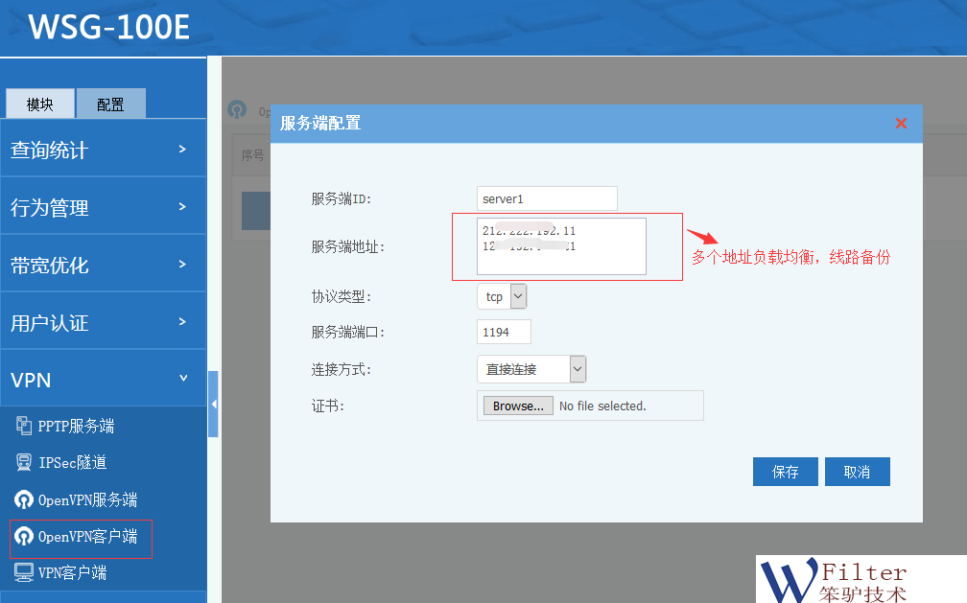967x603 pixels.
Task: Click the 服务端端口 field showing 1194
Action: click(504, 332)
